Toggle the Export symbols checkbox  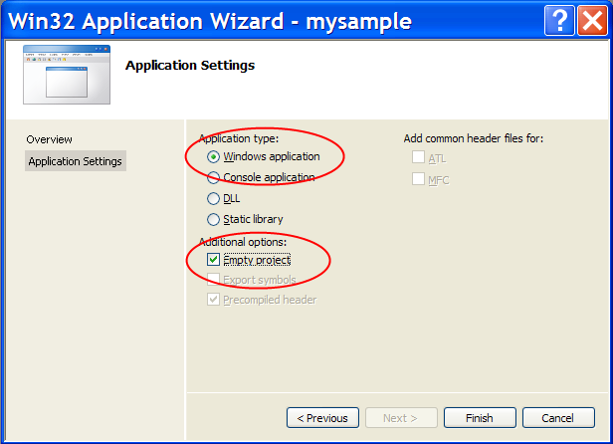pyautogui.click(x=213, y=280)
